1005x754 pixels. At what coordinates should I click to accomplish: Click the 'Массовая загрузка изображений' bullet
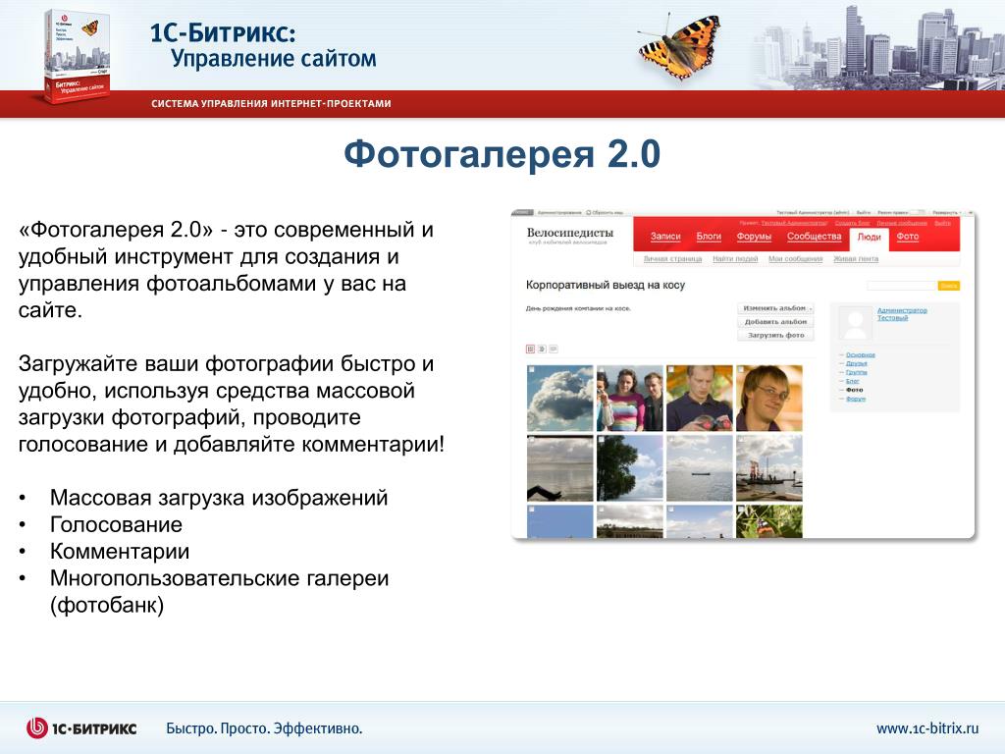coord(219,498)
